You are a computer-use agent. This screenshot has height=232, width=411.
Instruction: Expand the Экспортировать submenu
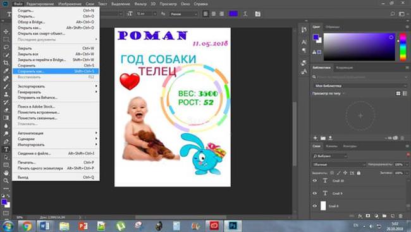click(56, 86)
